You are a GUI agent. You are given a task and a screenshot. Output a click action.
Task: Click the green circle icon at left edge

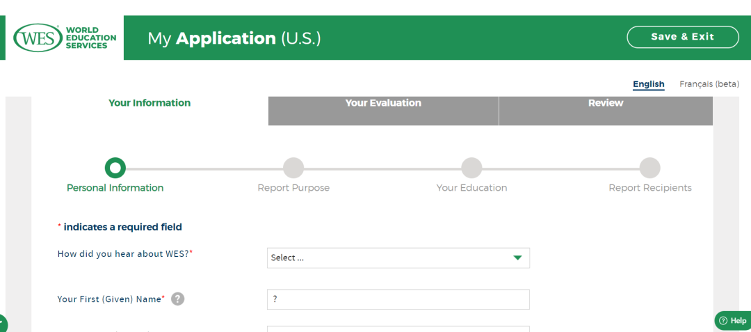[2, 323]
